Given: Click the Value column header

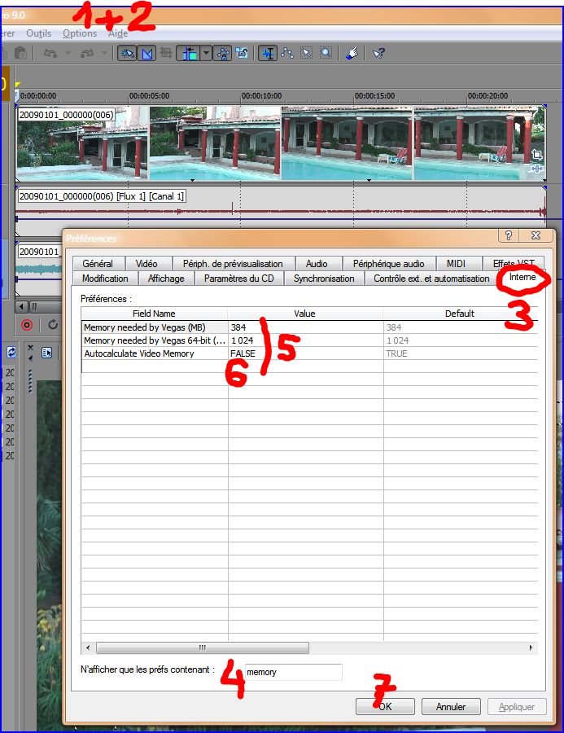Looking at the screenshot, I should 304,314.
